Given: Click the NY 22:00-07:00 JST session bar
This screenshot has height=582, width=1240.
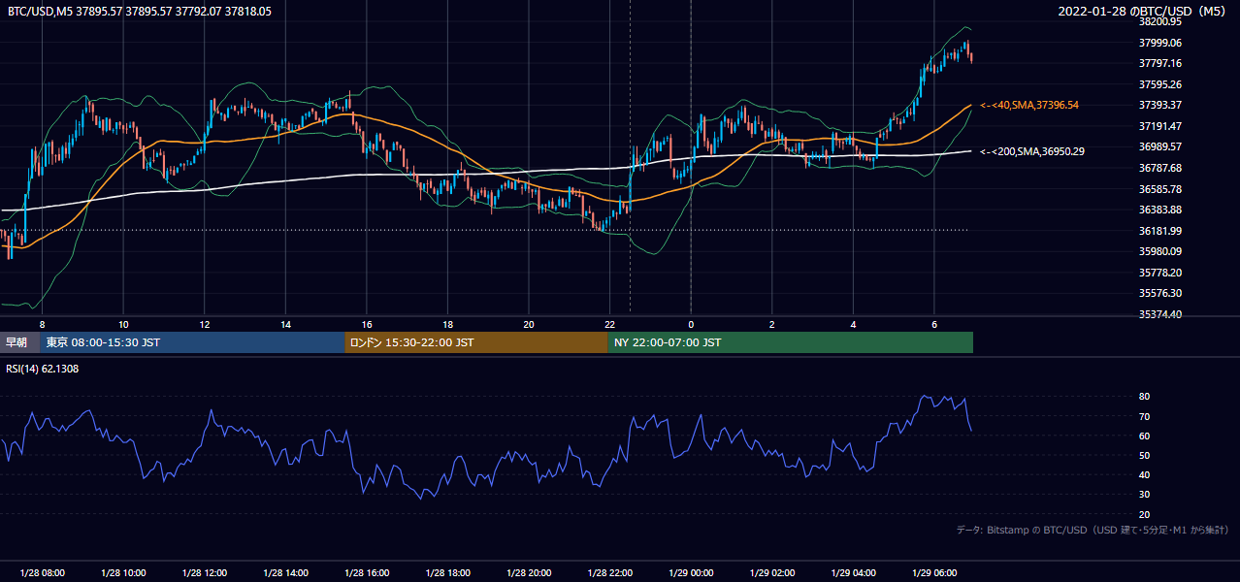Looking at the screenshot, I should [791, 342].
